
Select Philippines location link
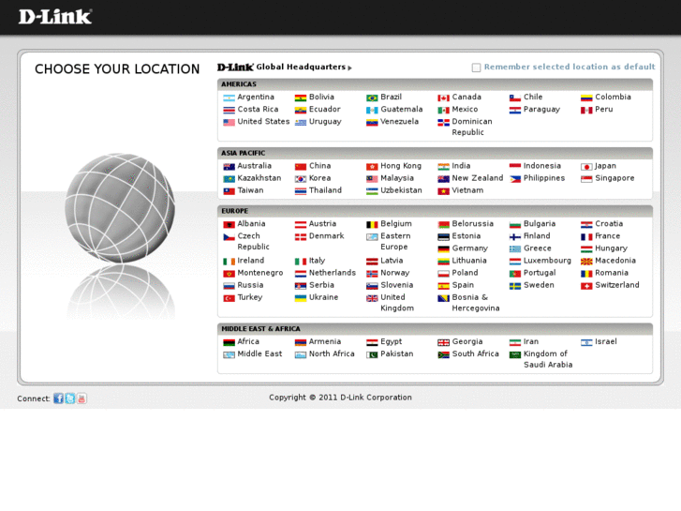[x=544, y=178]
